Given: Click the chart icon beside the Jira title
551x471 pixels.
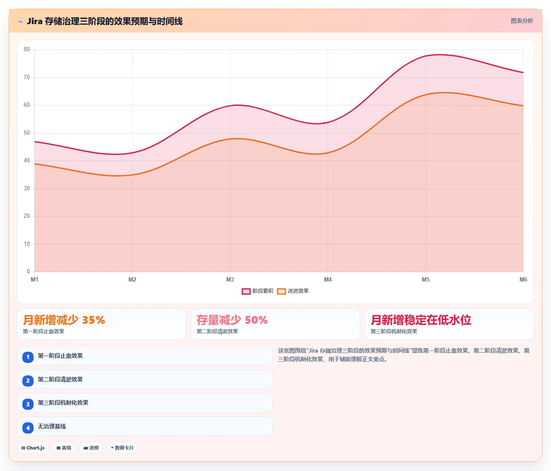Looking at the screenshot, I should 20,22.
